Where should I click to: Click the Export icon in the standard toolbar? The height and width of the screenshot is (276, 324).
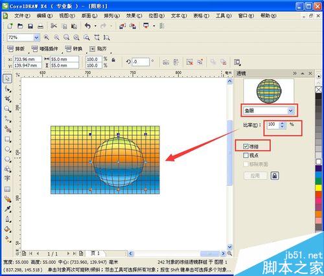click(x=133, y=26)
